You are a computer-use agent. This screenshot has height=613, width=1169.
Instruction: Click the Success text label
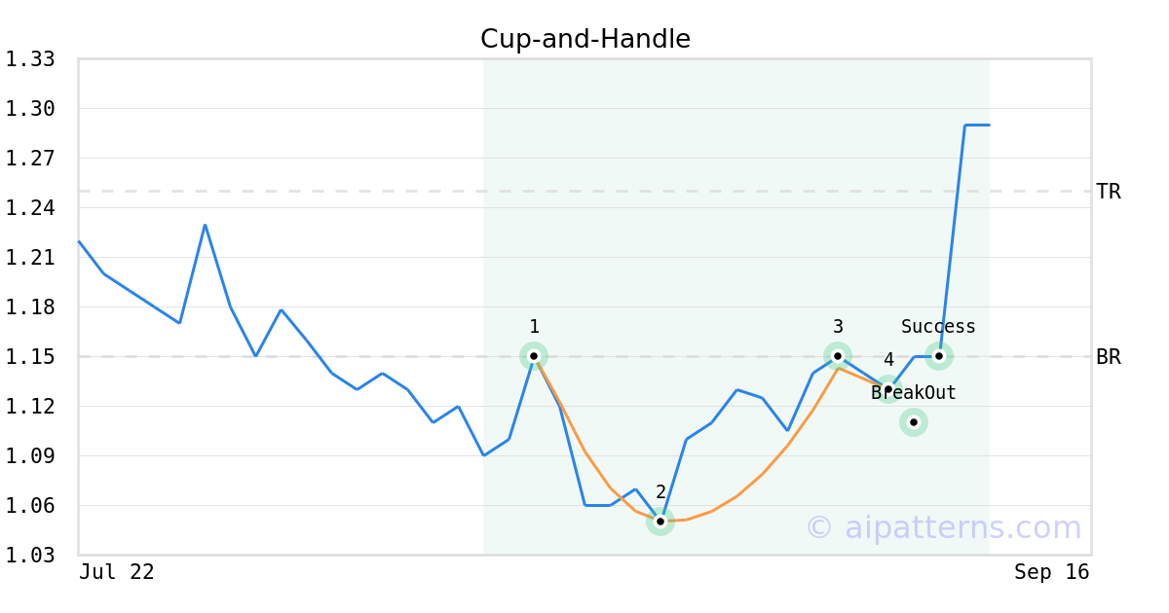point(938,327)
